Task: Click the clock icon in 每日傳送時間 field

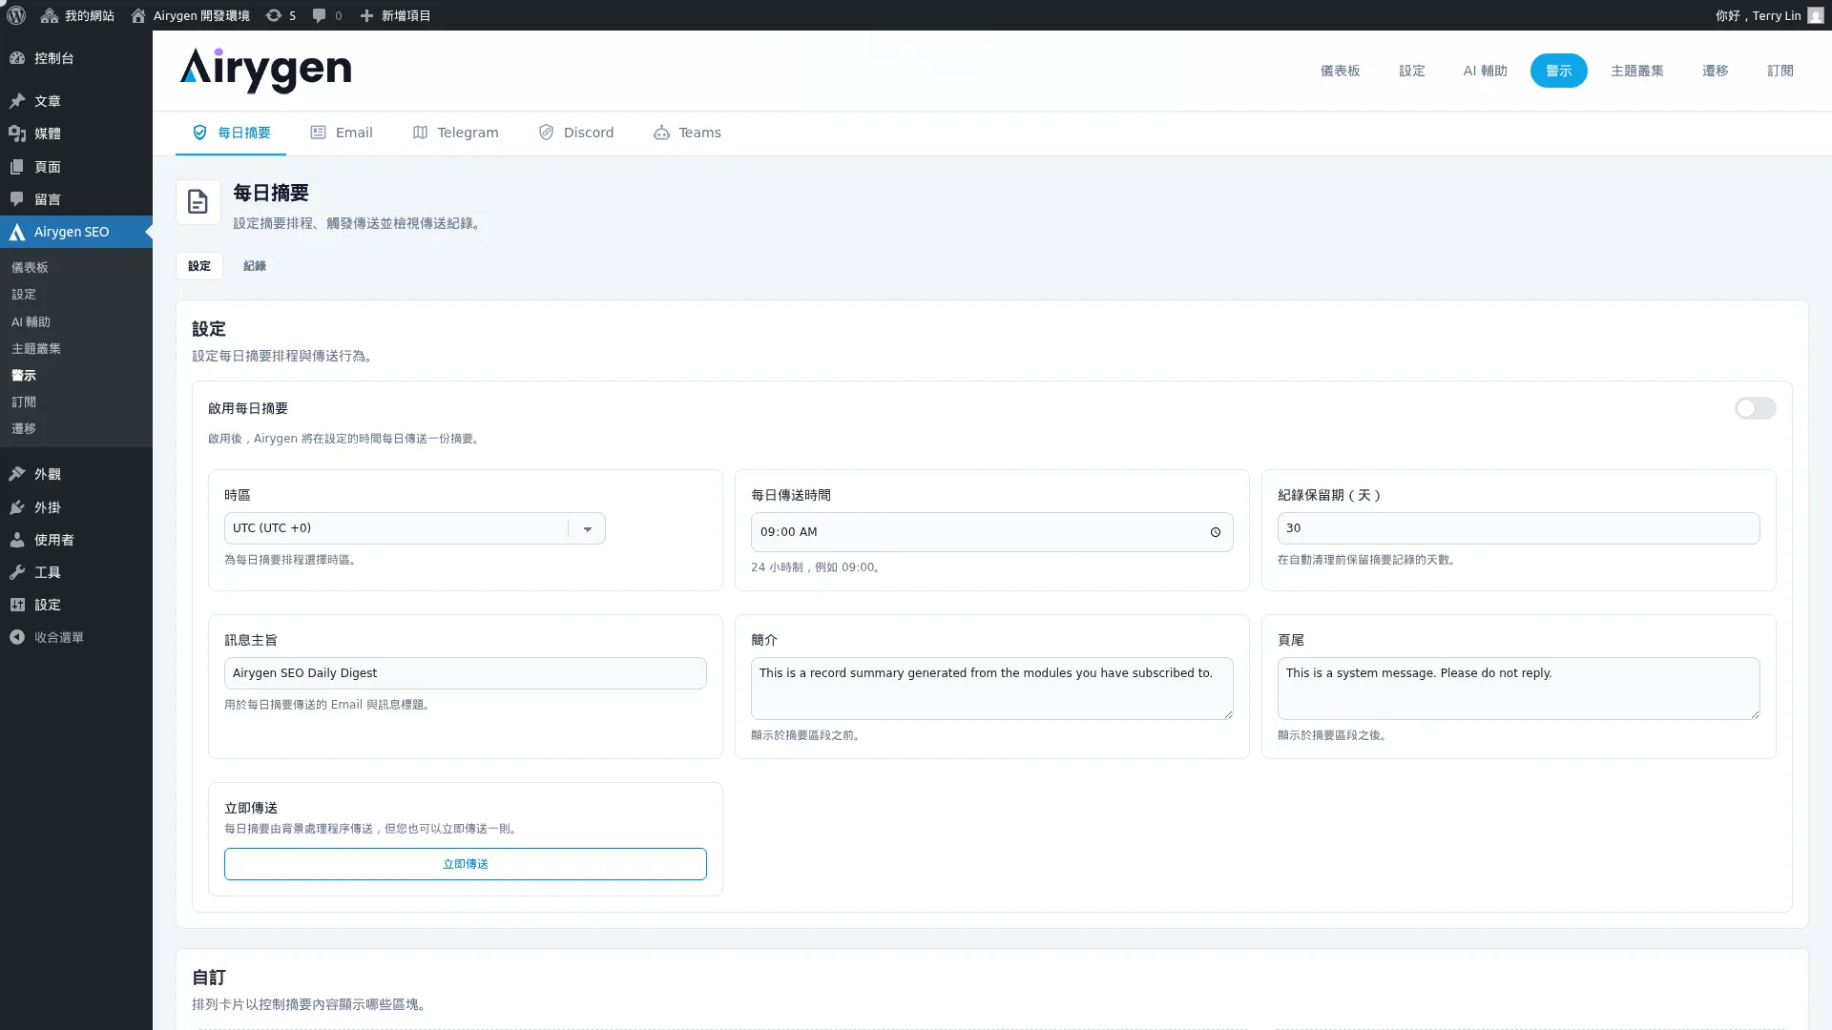Action: [x=1215, y=532]
